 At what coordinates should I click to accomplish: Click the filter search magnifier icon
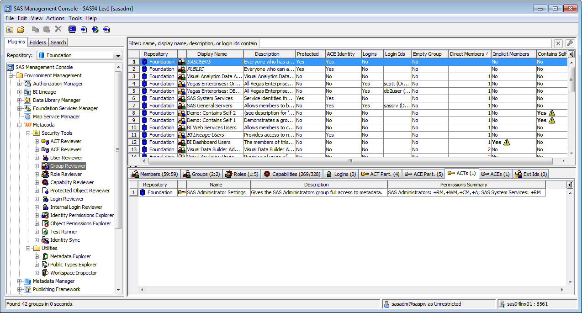pos(570,43)
